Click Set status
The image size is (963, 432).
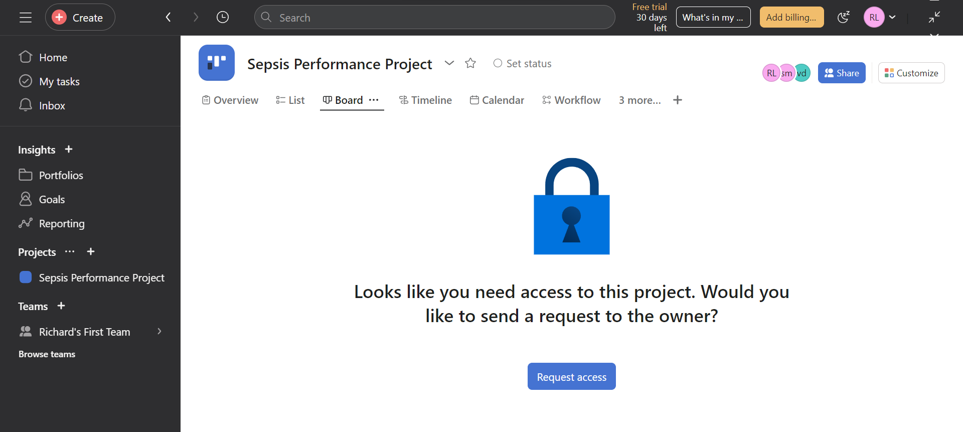point(523,64)
